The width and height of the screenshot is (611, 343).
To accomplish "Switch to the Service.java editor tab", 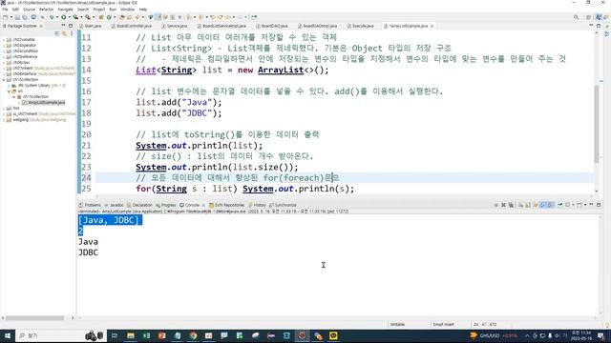I will click(175, 26).
